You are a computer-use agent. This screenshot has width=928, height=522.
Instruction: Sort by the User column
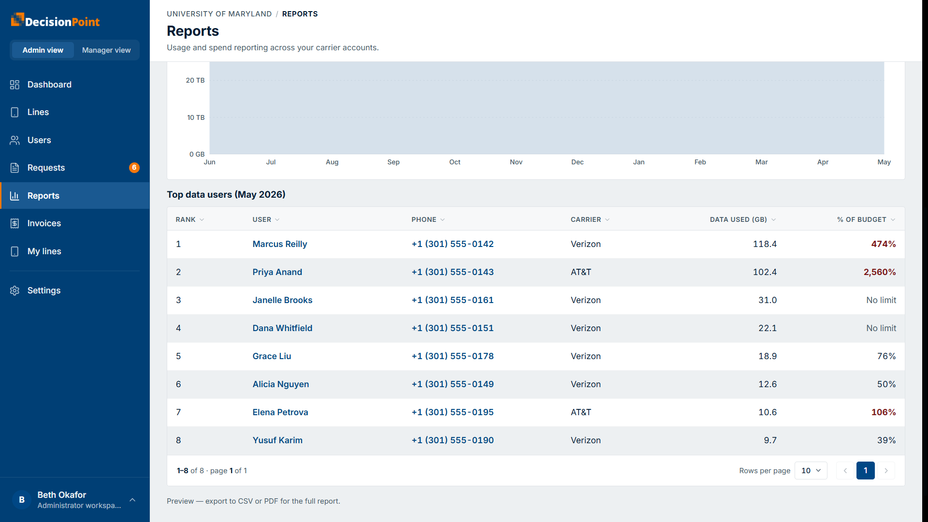[266, 219]
